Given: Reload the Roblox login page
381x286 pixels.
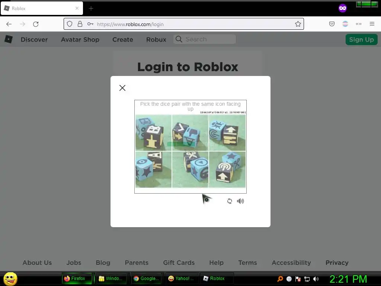Looking at the screenshot, I should 36,24.
